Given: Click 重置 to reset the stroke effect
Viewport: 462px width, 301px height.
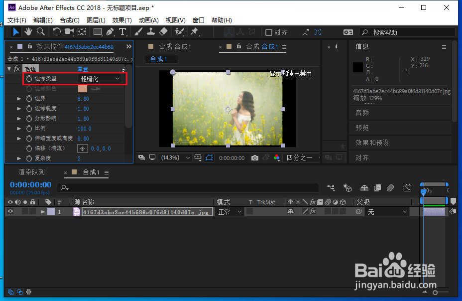Looking at the screenshot, I should pyautogui.click(x=83, y=68).
